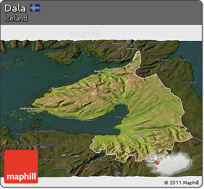Click the Breiðabólstaður place label
The height and width of the screenshot is (189, 204).
tap(45, 131)
